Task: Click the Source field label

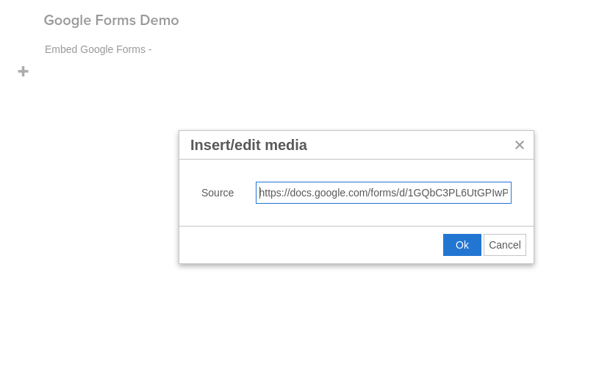Action: pyautogui.click(x=218, y=193)
